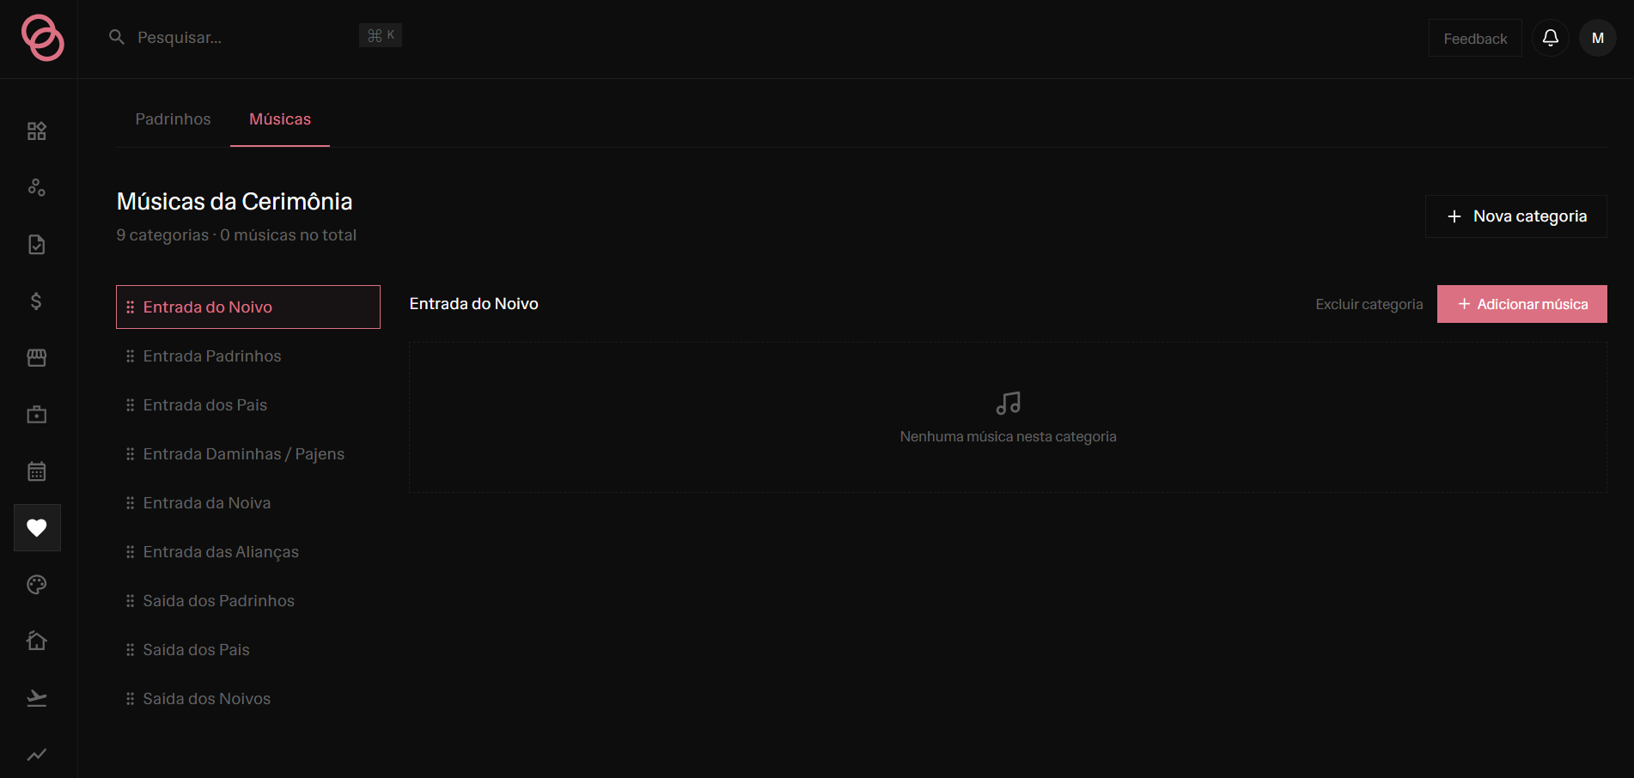Select the Entrada dos Pais category

[x=248, y=404]
